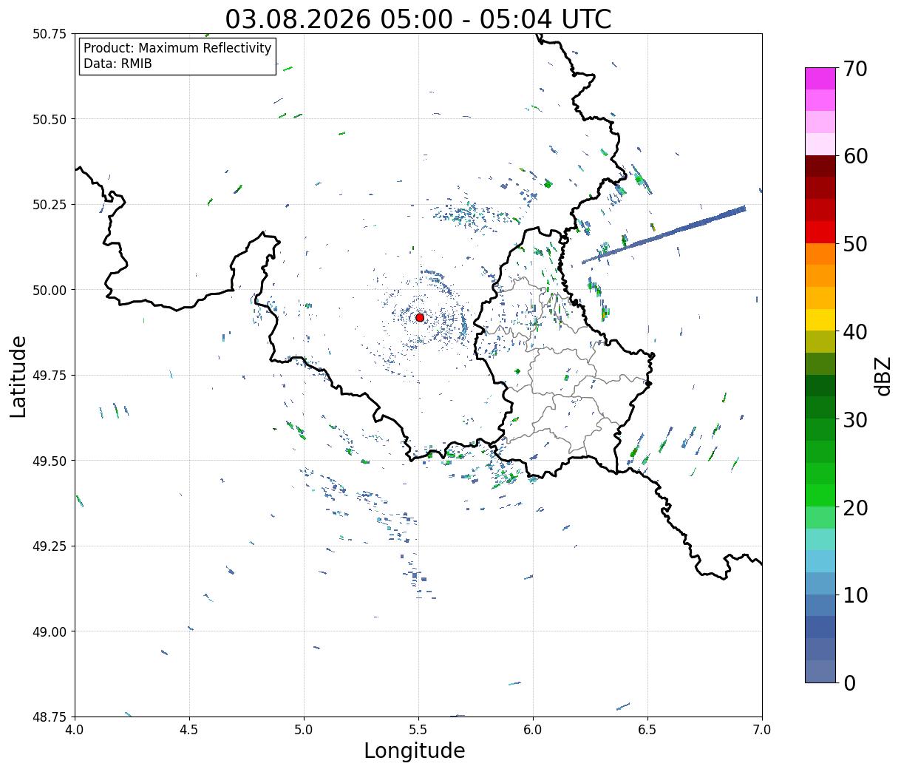Click the 6.5 longitude tick label

(x=647, y=730)
